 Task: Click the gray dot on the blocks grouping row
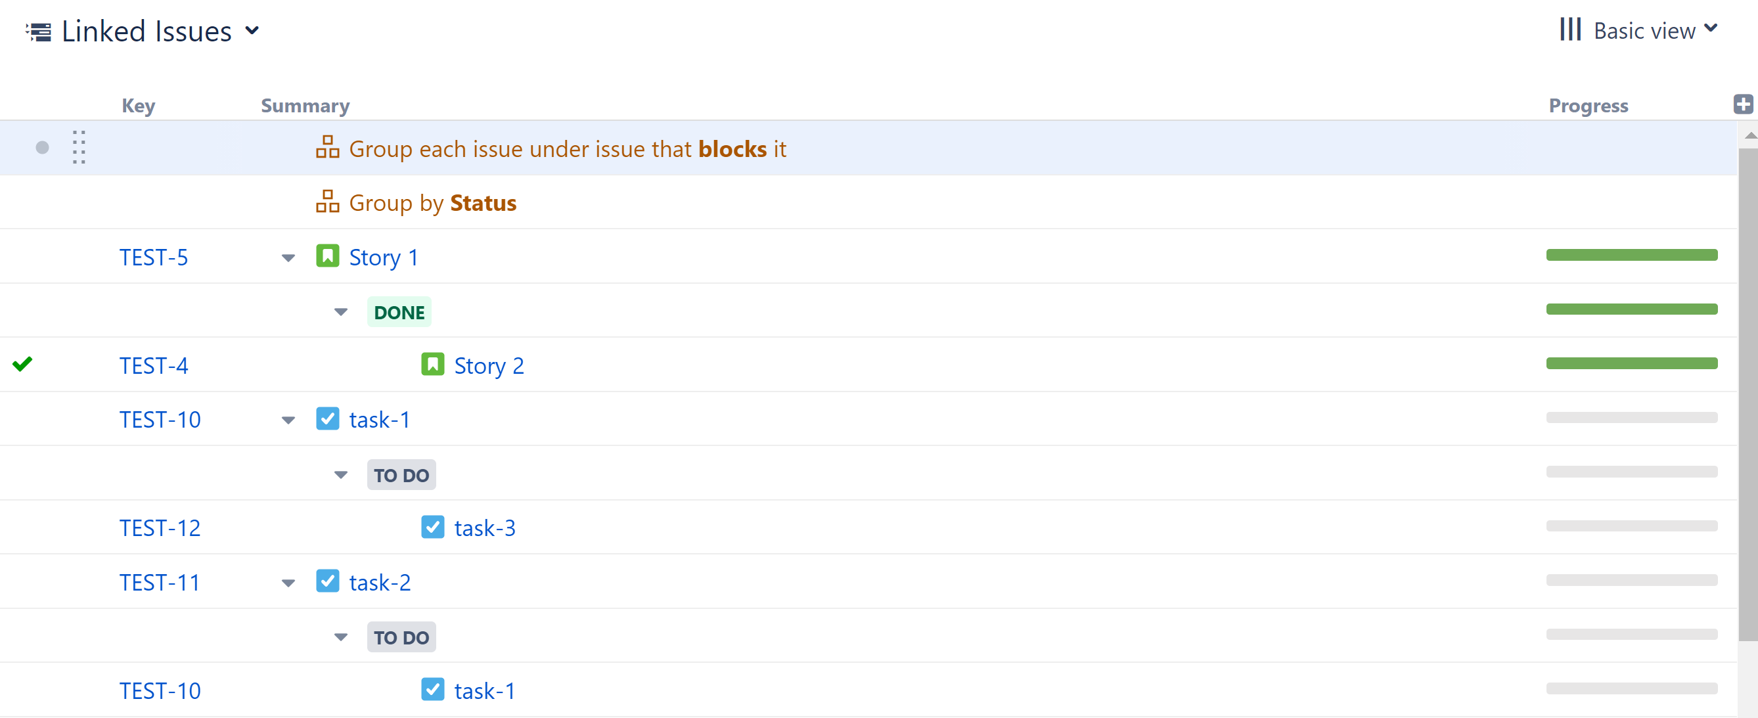click(42, 147)
